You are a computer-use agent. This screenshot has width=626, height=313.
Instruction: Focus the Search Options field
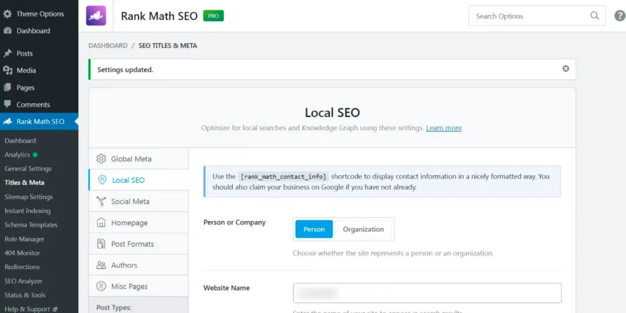click(537, 16)
